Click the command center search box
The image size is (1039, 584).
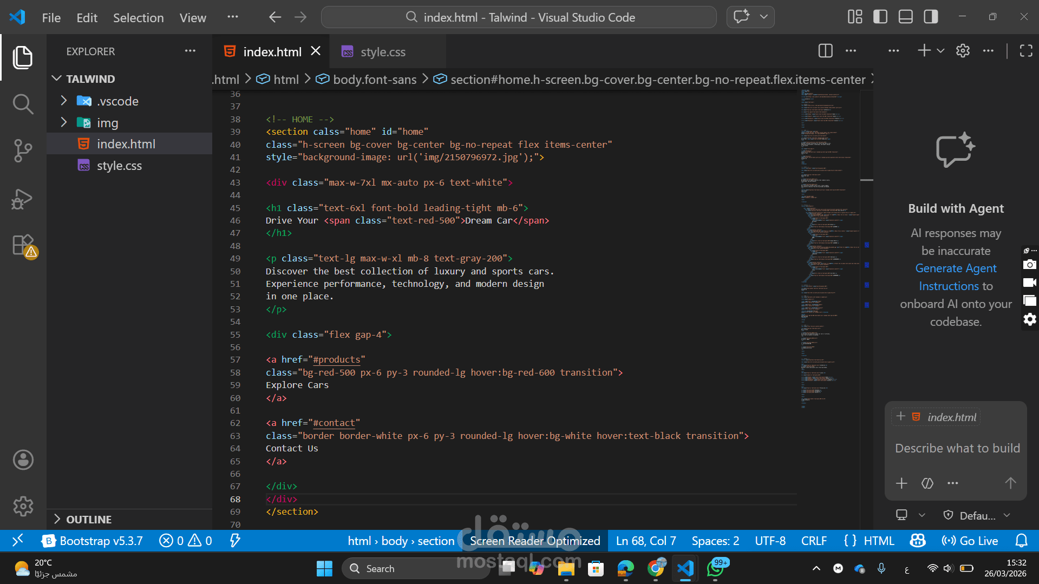519,17
